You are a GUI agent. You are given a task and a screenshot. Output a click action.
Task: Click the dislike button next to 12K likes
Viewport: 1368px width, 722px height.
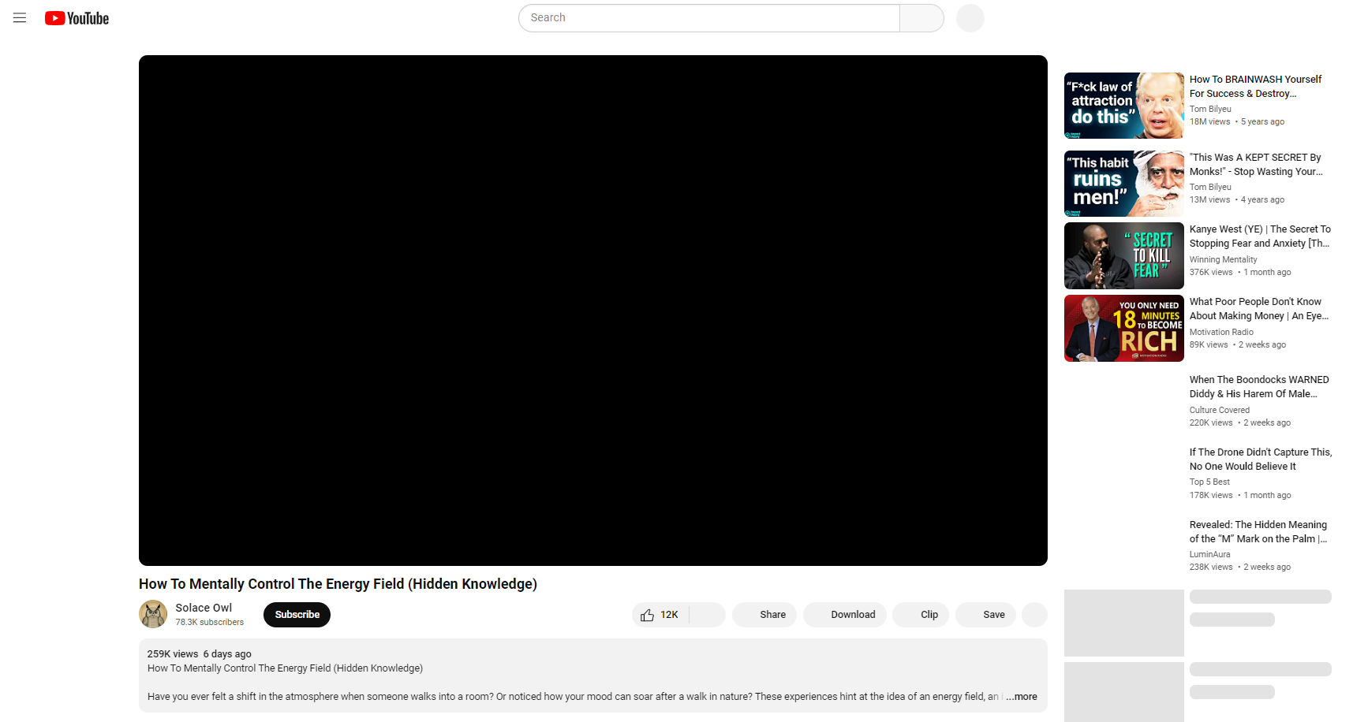tap(707, 615)
